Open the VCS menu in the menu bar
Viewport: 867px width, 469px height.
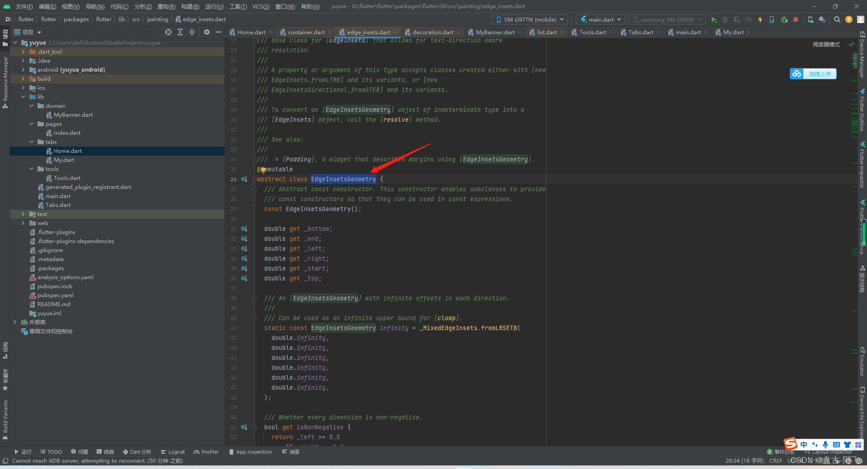click(260, 6)
